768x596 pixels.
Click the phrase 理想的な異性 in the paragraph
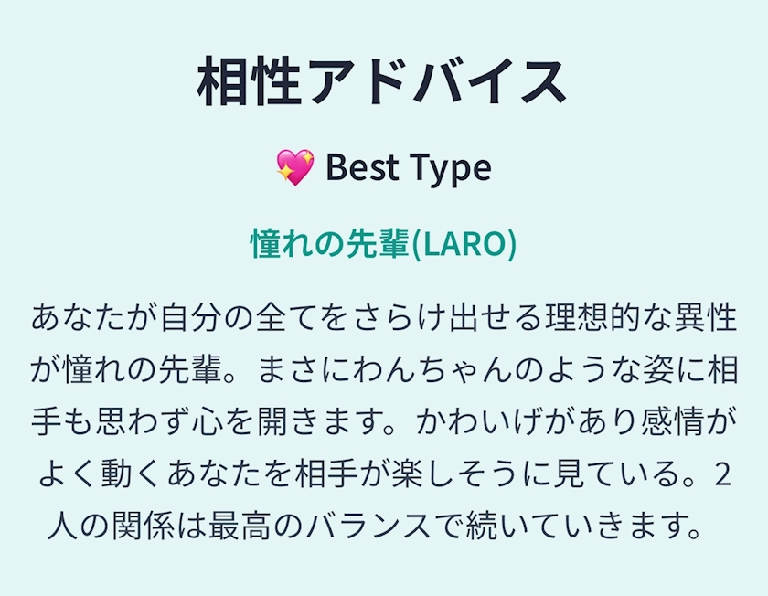(638, 319)
